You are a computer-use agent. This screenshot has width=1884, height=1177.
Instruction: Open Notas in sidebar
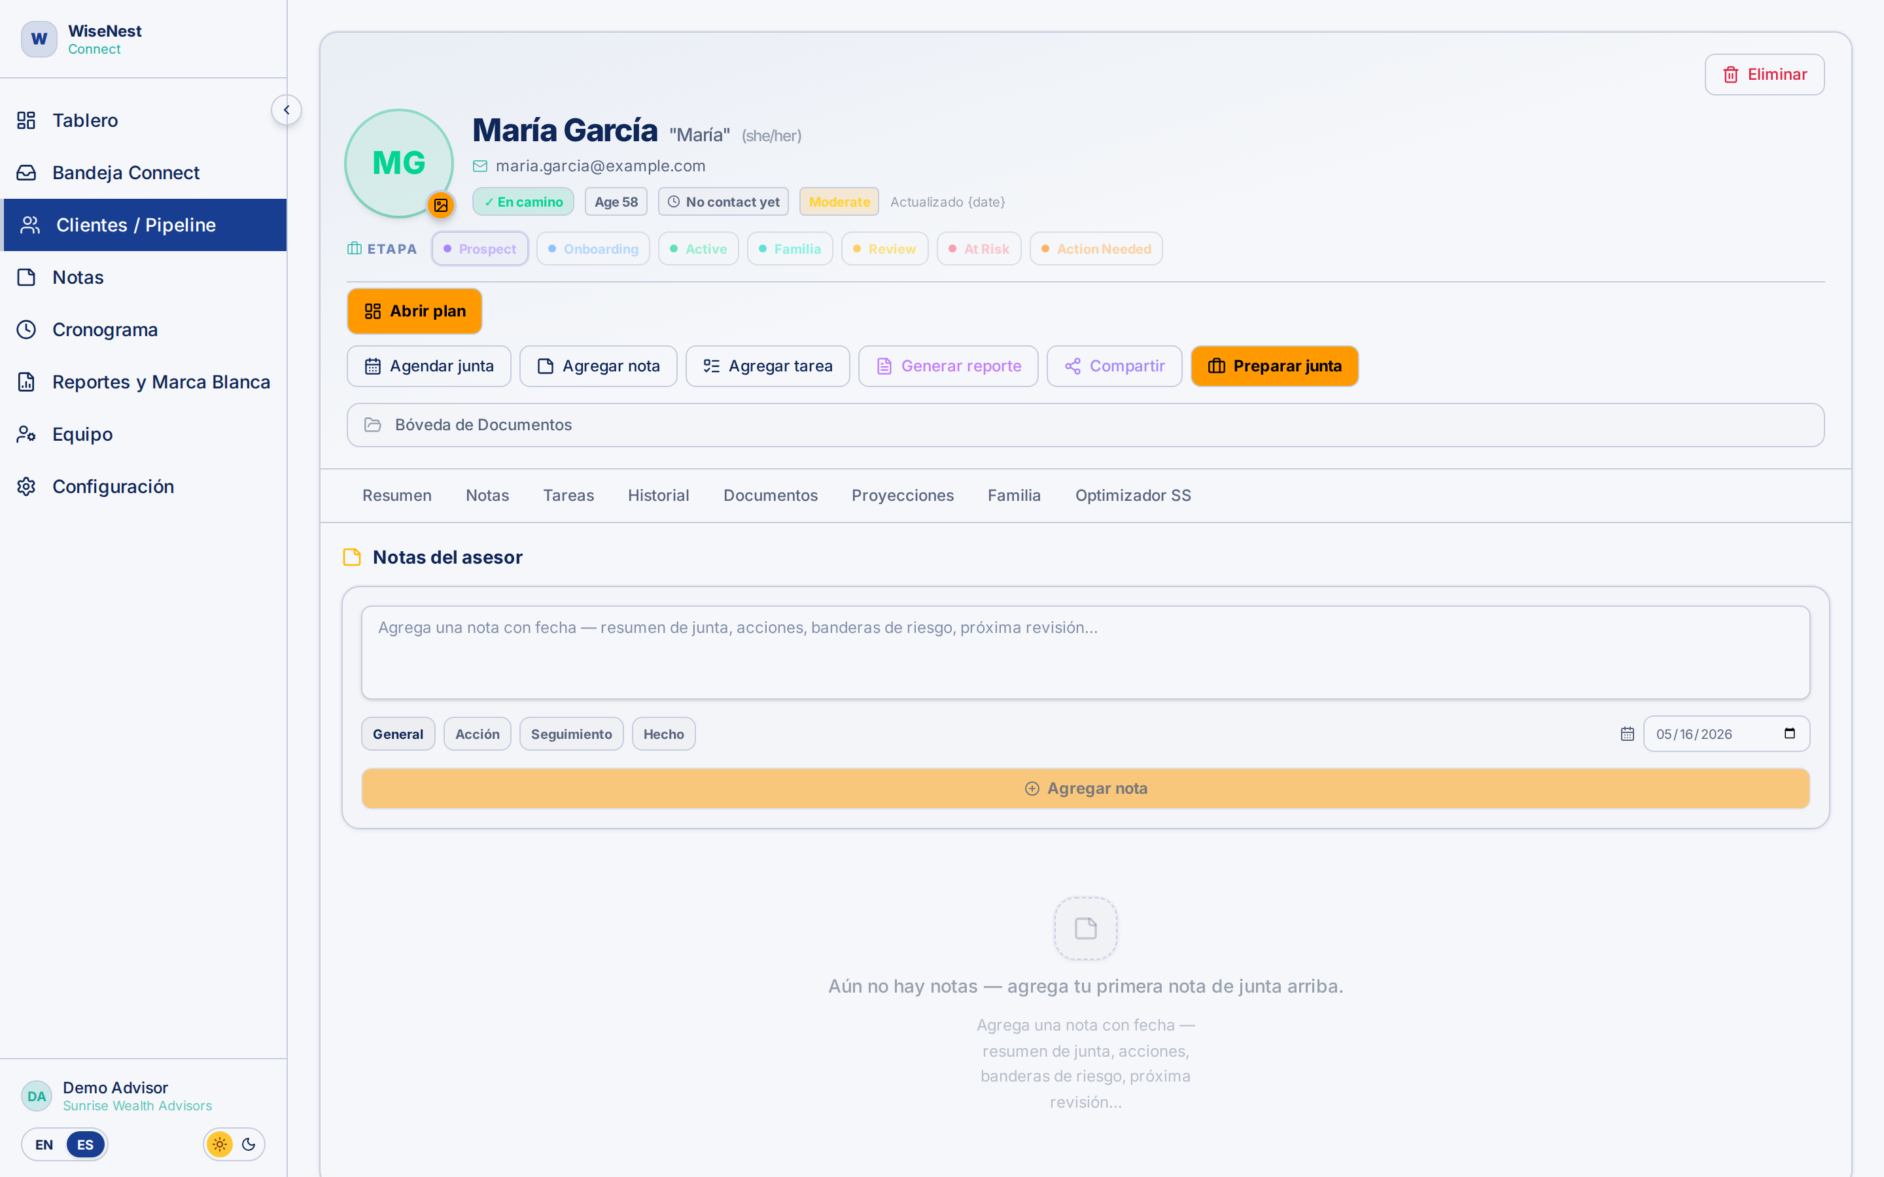point(145,277)
